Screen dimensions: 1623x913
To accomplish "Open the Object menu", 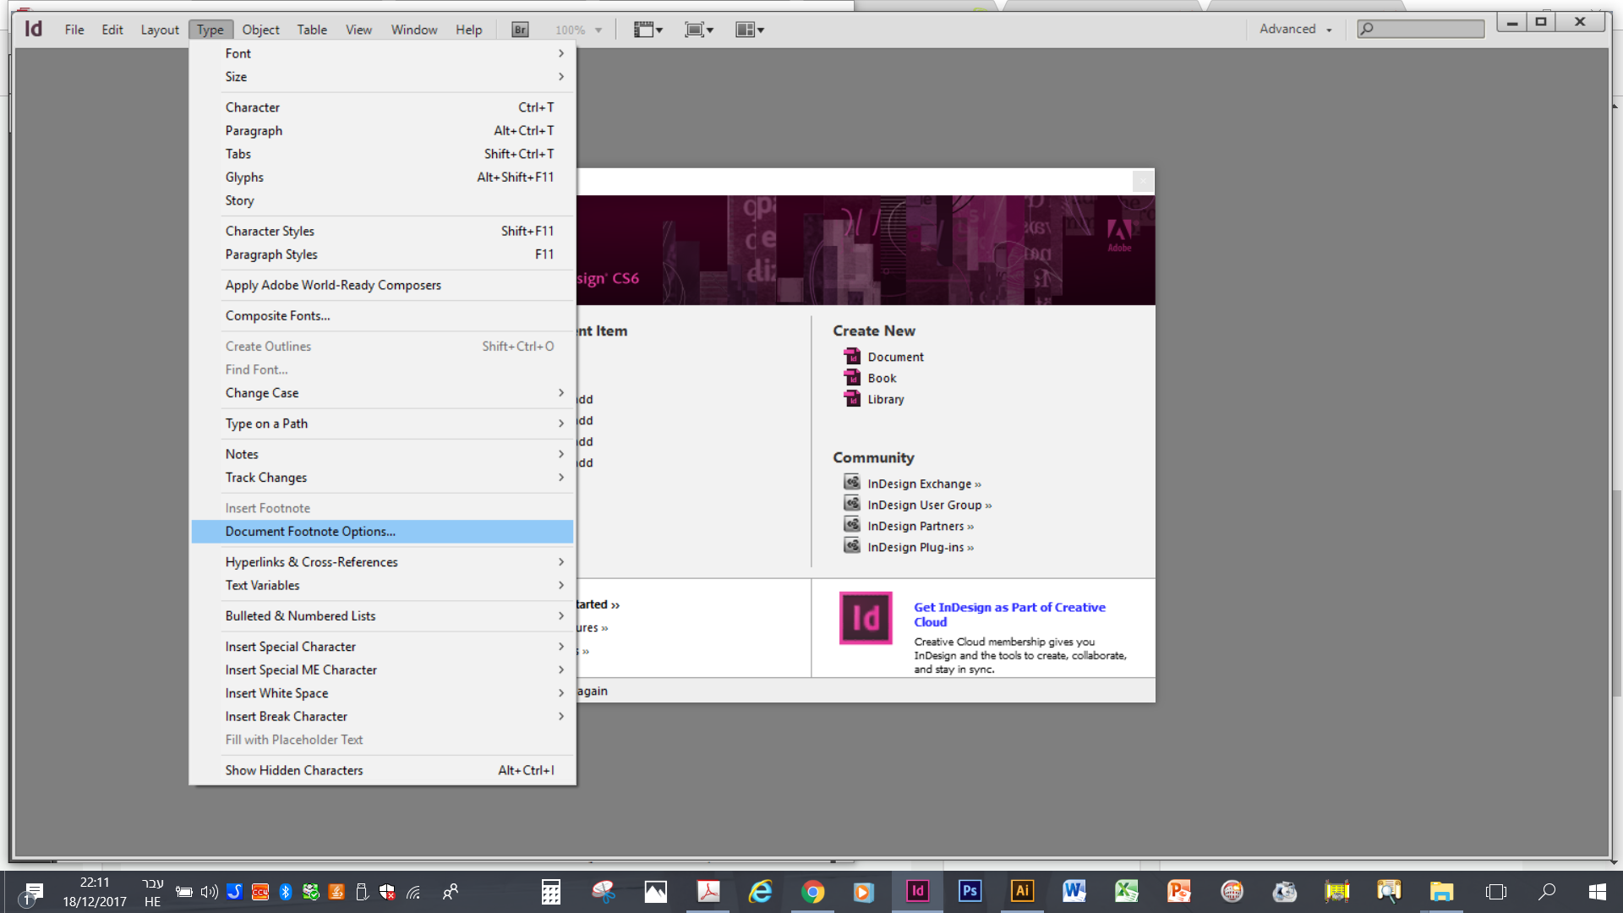I will [x=260, y=30].
